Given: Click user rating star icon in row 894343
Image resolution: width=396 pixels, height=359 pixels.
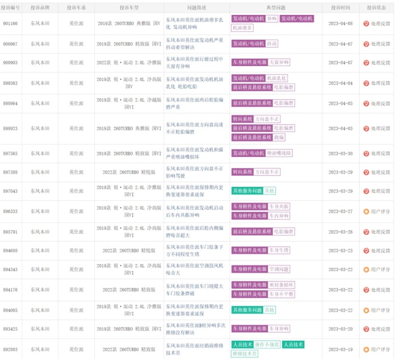Looking at the screenshot, I should tap(366, 270).
